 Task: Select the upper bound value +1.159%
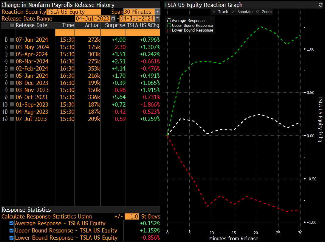(x=150, y=231)
